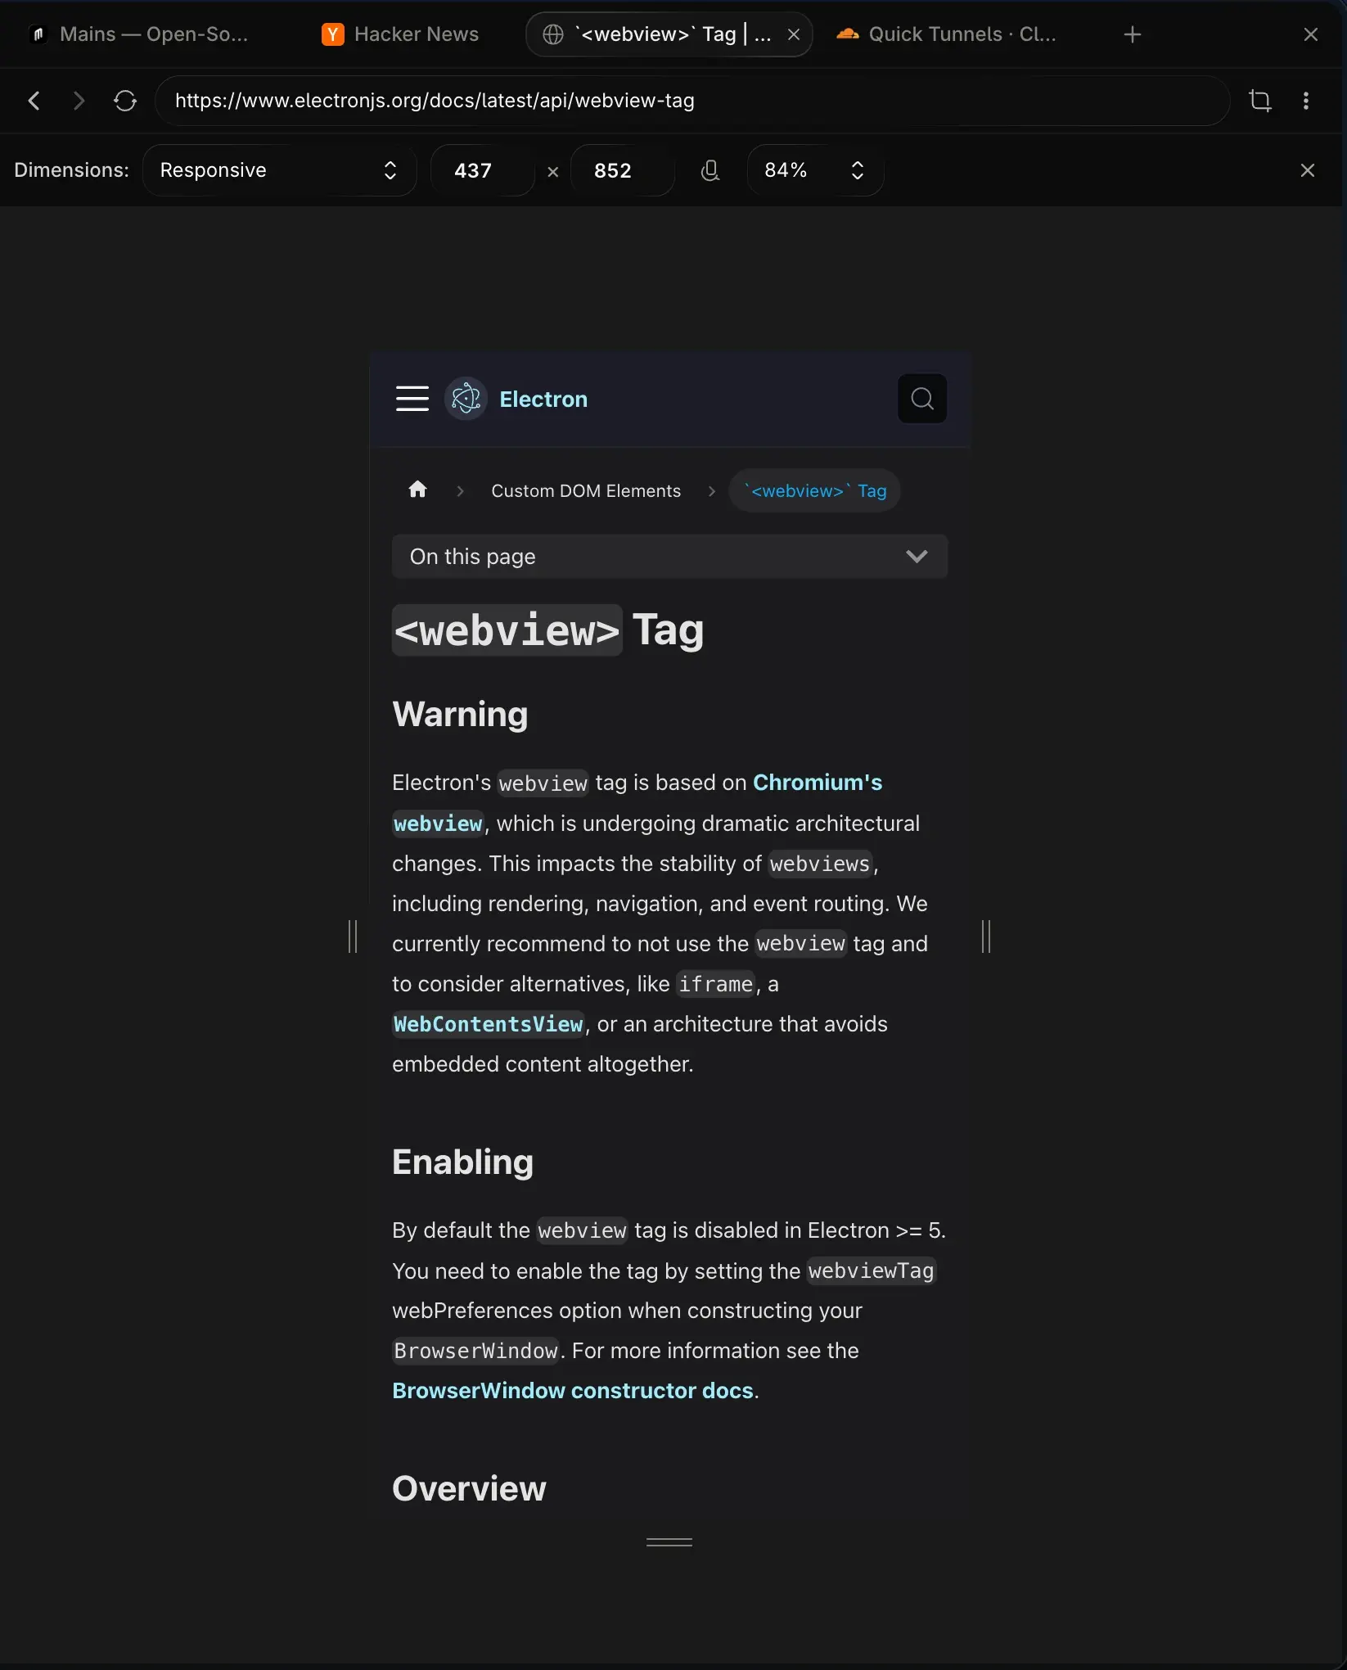1347x1670 pixels.
Task: Click the Electron logo icon
Action: click(466, 399)
